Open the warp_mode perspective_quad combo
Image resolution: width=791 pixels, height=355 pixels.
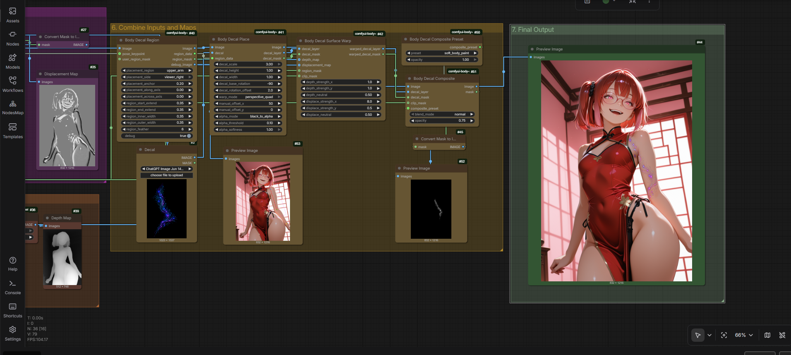[x=248, y=97]
